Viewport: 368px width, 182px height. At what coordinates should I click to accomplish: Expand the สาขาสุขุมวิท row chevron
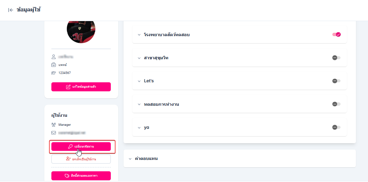click(x=139, y=58)
